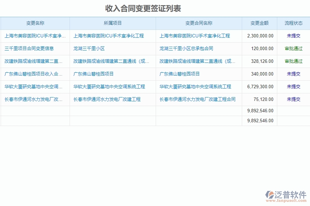The image size is (310, 206).
Task: Open 改建铁路成渝线增建第二直通线 change link
Action: (x=34, y=61)
